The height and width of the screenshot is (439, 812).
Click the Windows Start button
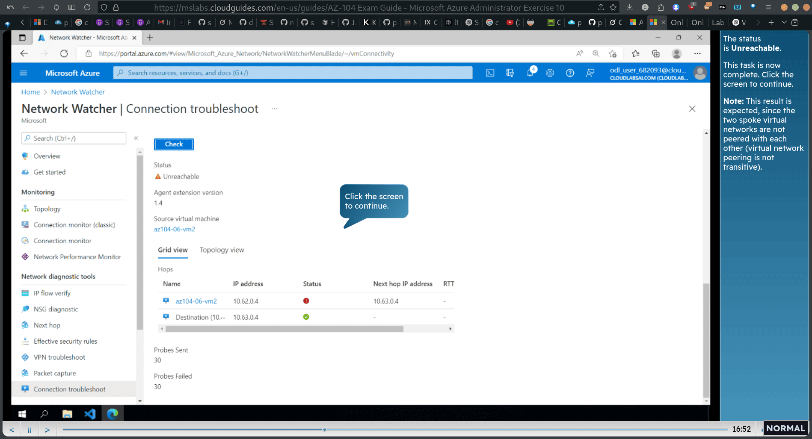point(22,414)
